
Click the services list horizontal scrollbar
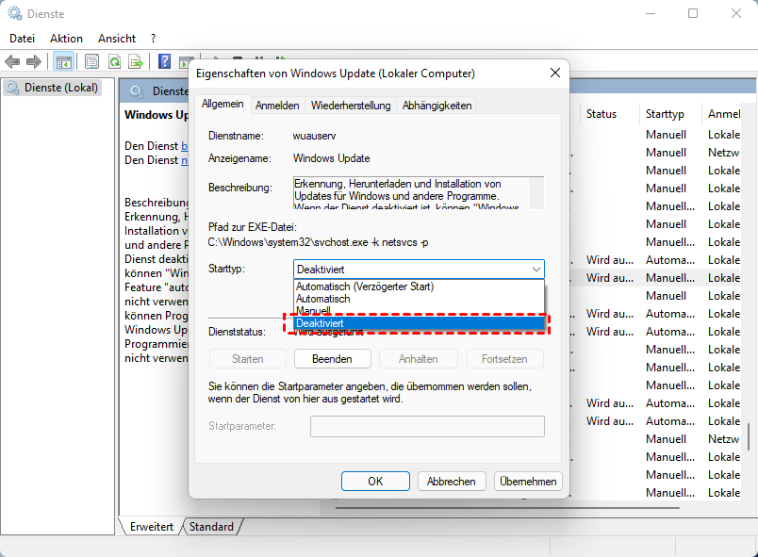(x=507, y=508)
